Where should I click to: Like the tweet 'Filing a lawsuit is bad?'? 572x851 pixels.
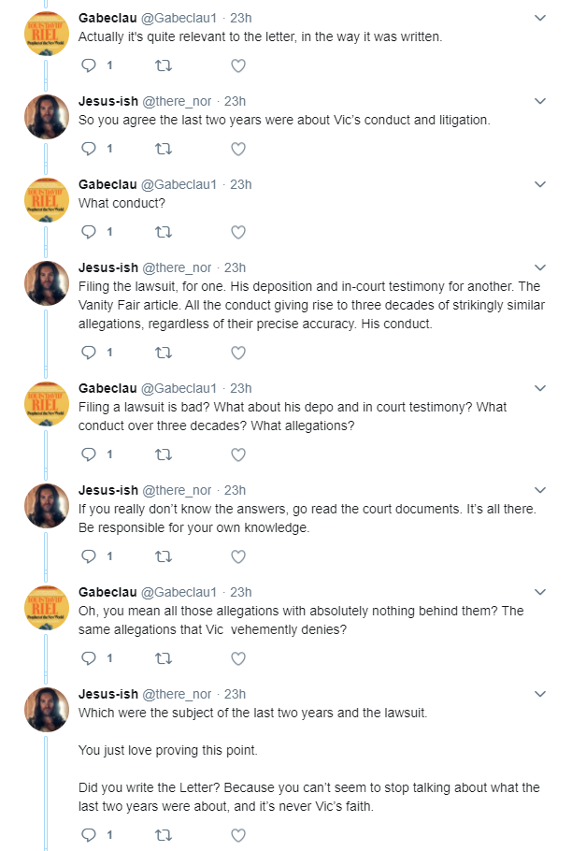pyautogui.click(x=238, y=454)
